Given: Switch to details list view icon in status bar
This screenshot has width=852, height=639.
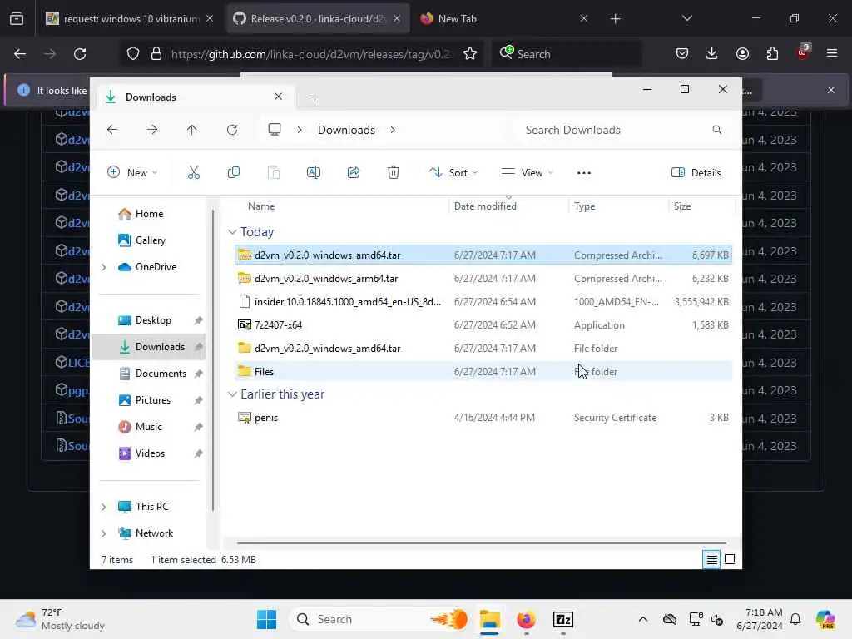Looking at the screenshot, I should coord(711,559).
